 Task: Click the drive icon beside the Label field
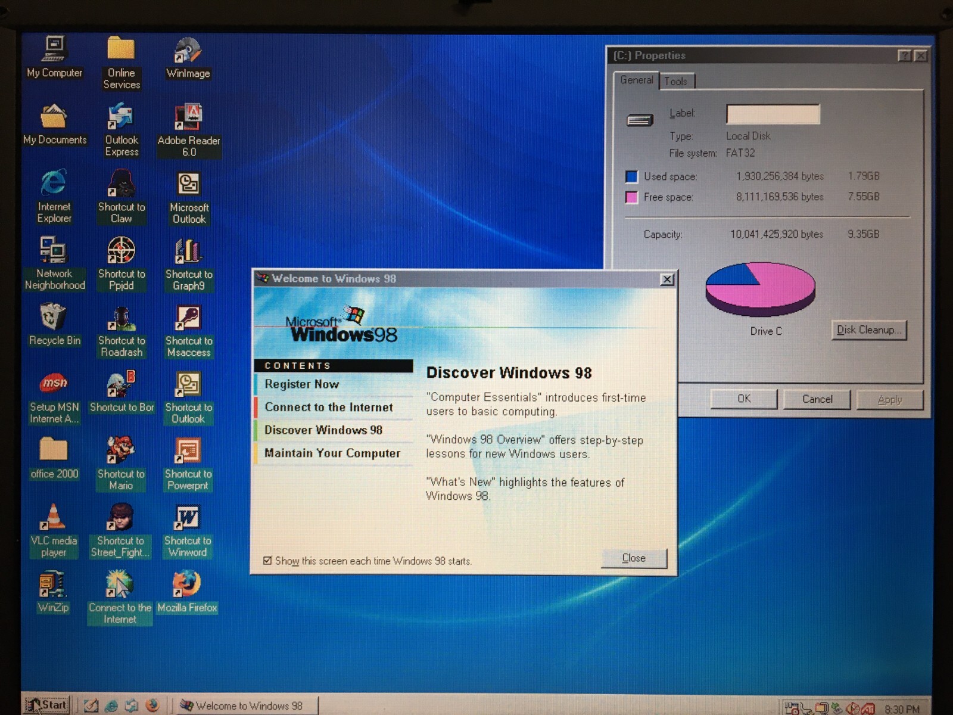(640, 121)
